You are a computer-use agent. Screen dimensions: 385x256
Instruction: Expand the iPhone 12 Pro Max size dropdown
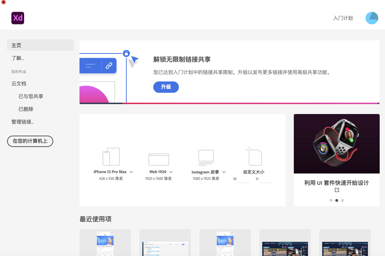pyautogui.click(x=131, y=172)
